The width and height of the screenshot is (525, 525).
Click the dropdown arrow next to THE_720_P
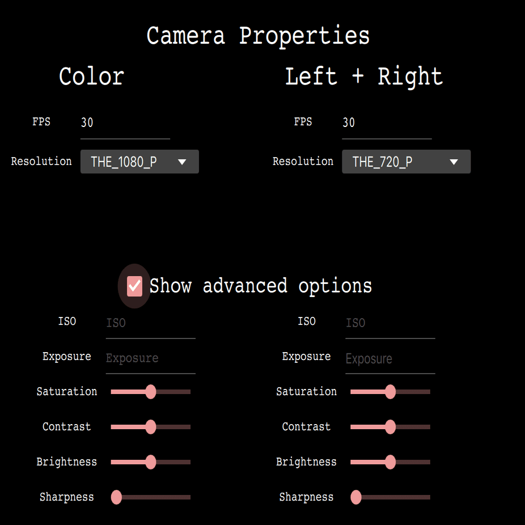pyautogui.click(x=453, y=162)
